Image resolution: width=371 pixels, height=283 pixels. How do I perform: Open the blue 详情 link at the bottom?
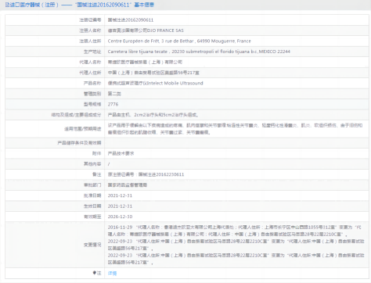(112, 273)
